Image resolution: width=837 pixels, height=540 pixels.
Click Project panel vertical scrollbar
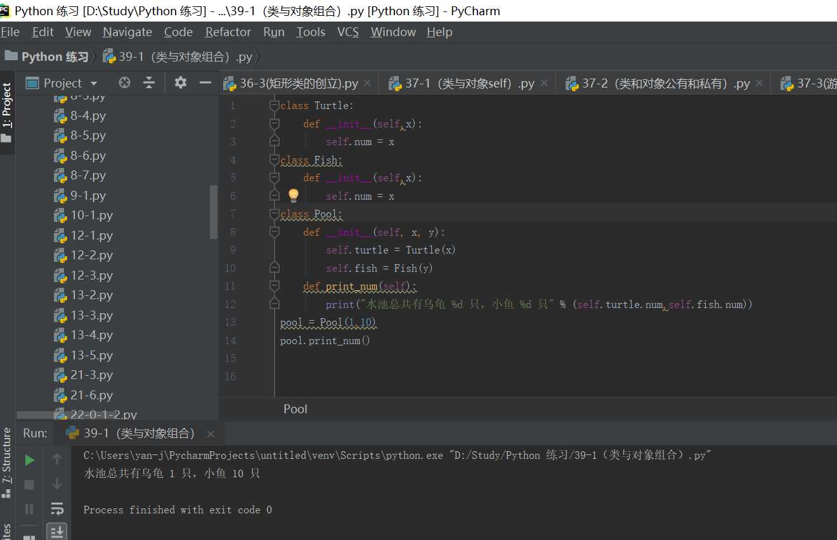(x=213, y=212)
